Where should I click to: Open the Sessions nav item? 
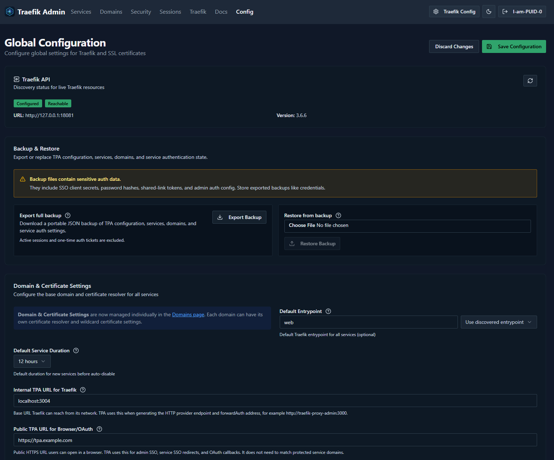[x=170, y=12]
